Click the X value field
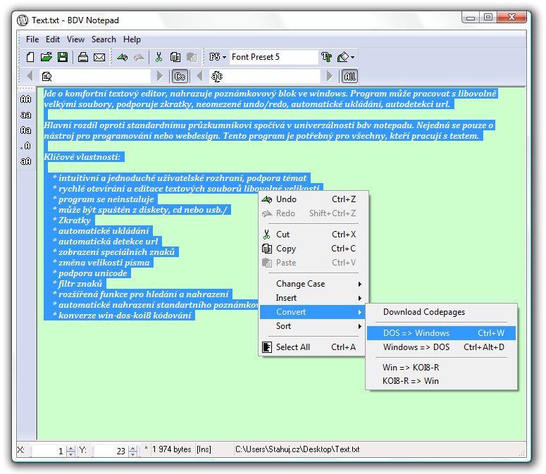The height and width of the screenshot is (474, 546). pyautogui.click(x=49, y=451)
